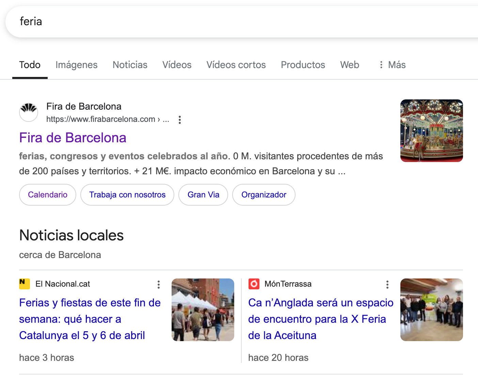Open the Fira de Barcelona title link
Screen dimensions: 478x384
(73, 138)
